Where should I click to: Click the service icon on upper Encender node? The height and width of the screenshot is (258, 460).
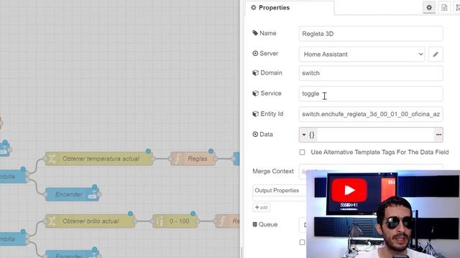point(93,195)
